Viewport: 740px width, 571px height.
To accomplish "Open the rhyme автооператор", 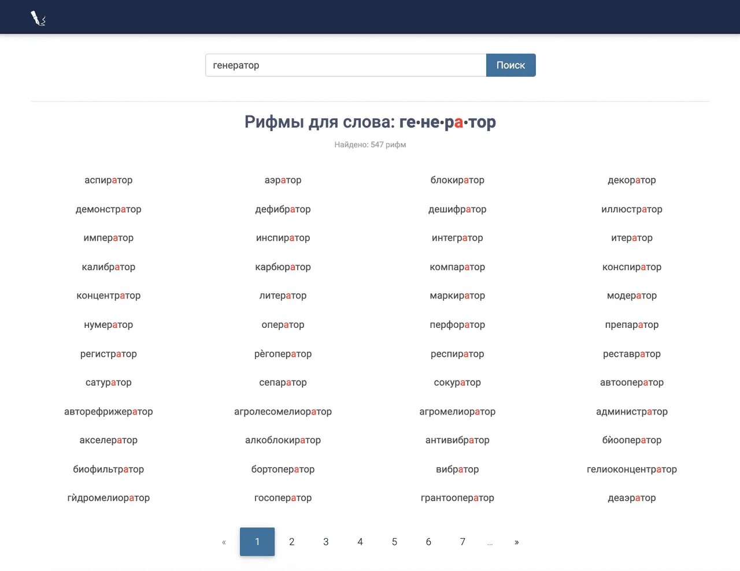I will click(x=632, y=382).
